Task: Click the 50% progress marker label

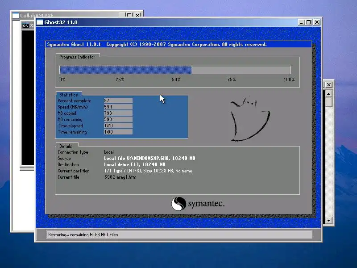Action: pos(176,80)
